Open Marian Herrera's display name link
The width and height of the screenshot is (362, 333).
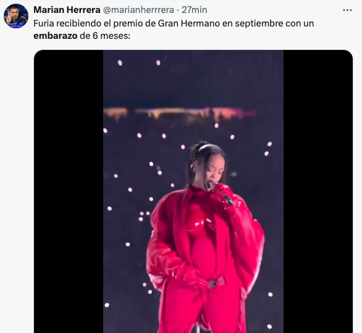(x=67, y=10)
